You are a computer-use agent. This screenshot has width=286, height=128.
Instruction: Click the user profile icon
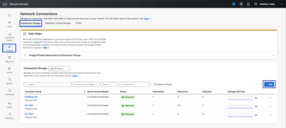click(x=256, y=4)
